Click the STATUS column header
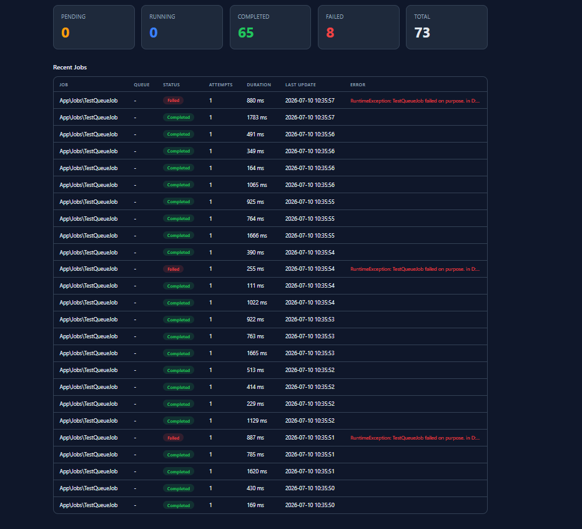 [x=171, y=85]
